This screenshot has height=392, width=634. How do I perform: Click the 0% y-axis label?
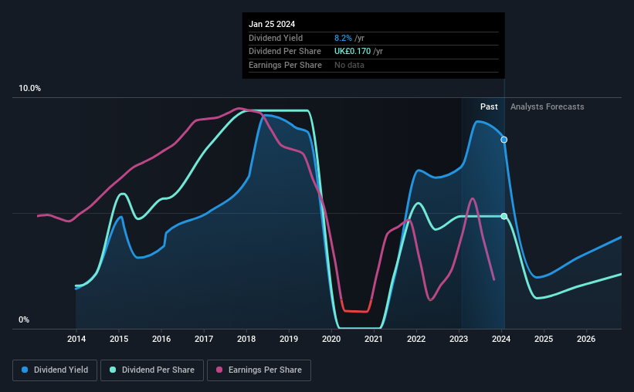point(24,319)
